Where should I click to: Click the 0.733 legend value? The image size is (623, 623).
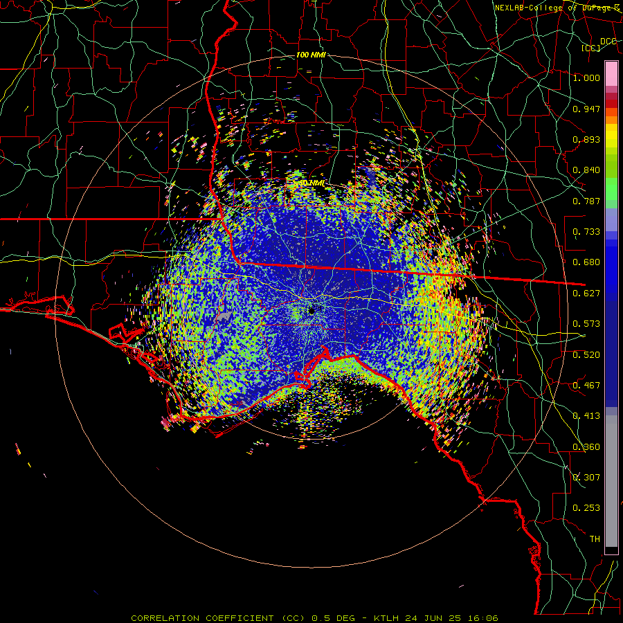(x=586, y=231)
